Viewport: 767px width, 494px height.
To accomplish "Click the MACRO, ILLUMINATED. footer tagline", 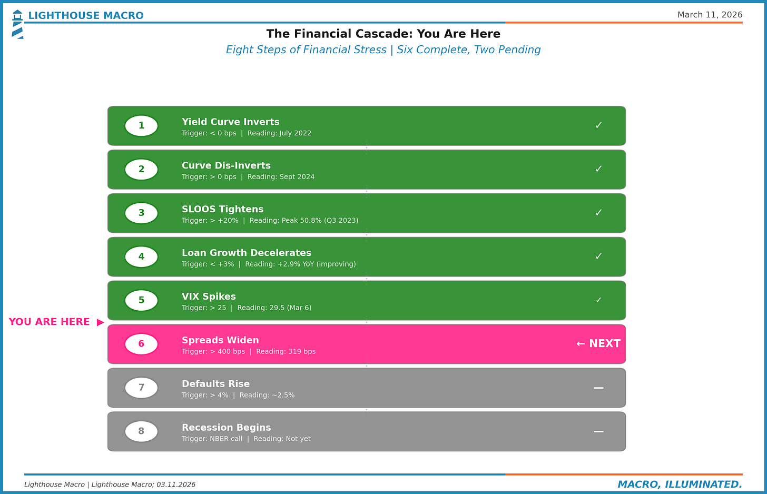I will pos(680,485).
